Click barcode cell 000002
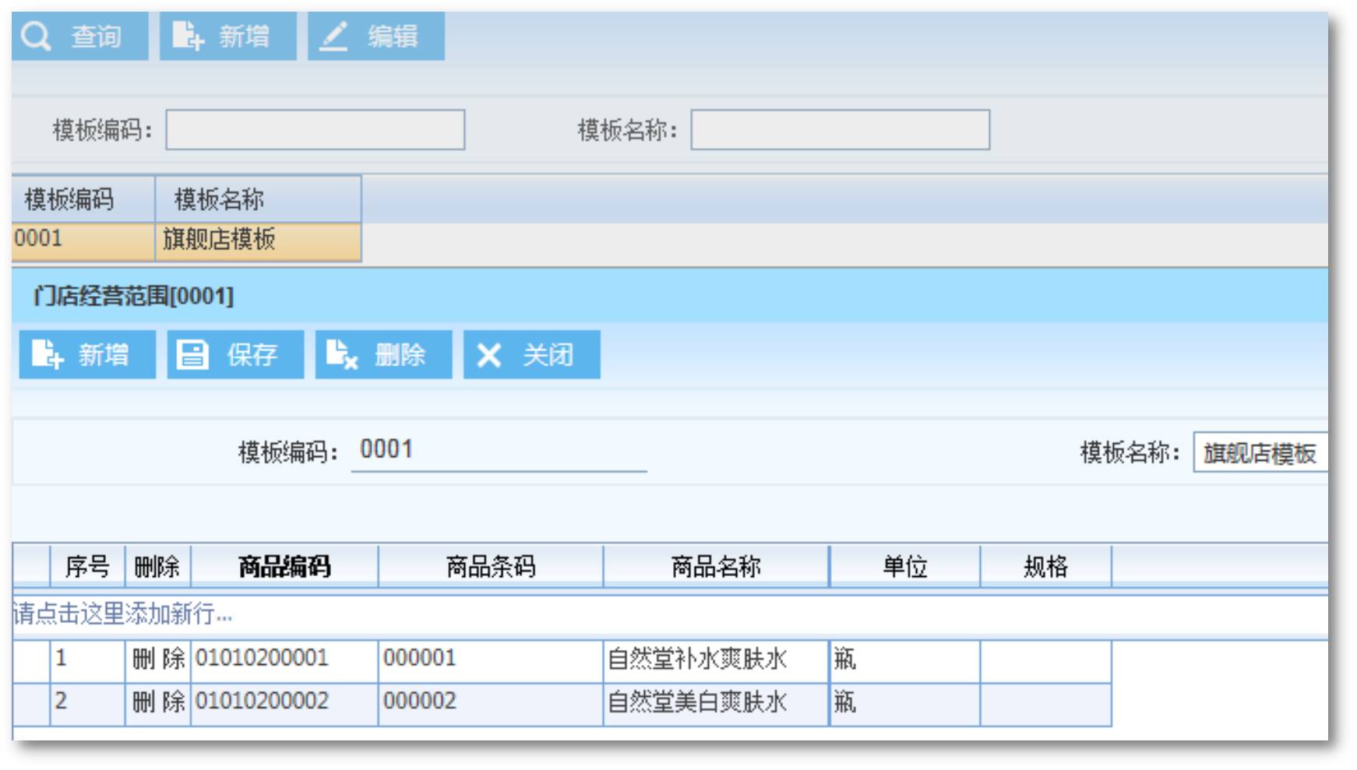Screen dimensions: 1357x770 point(491,705)
